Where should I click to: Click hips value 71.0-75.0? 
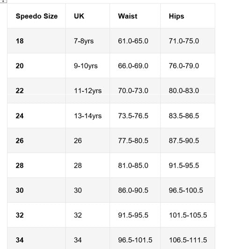188,41
